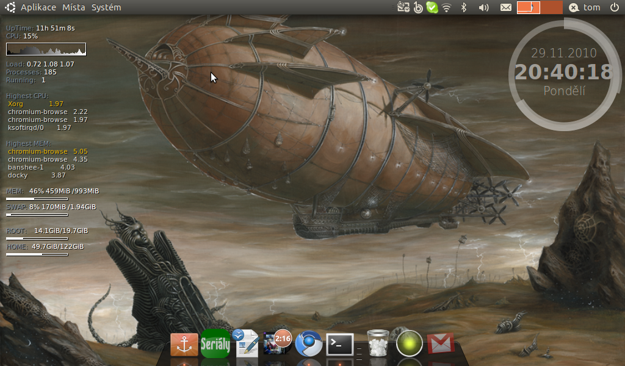The image size is (625, 366).
Task: Click the media player dock icon showing 2:16
Action: point(276,342)
